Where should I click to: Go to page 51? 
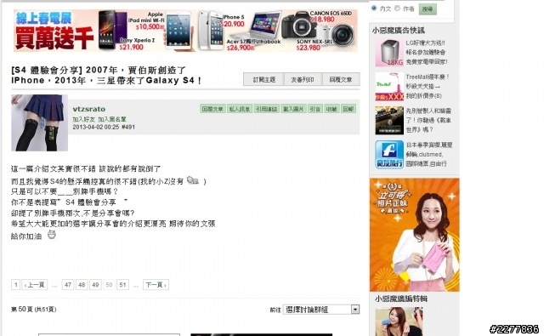(x=122, y=285)
